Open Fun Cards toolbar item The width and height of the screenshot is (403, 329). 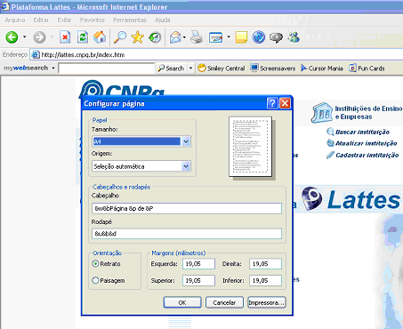click(x=367, y=68)
